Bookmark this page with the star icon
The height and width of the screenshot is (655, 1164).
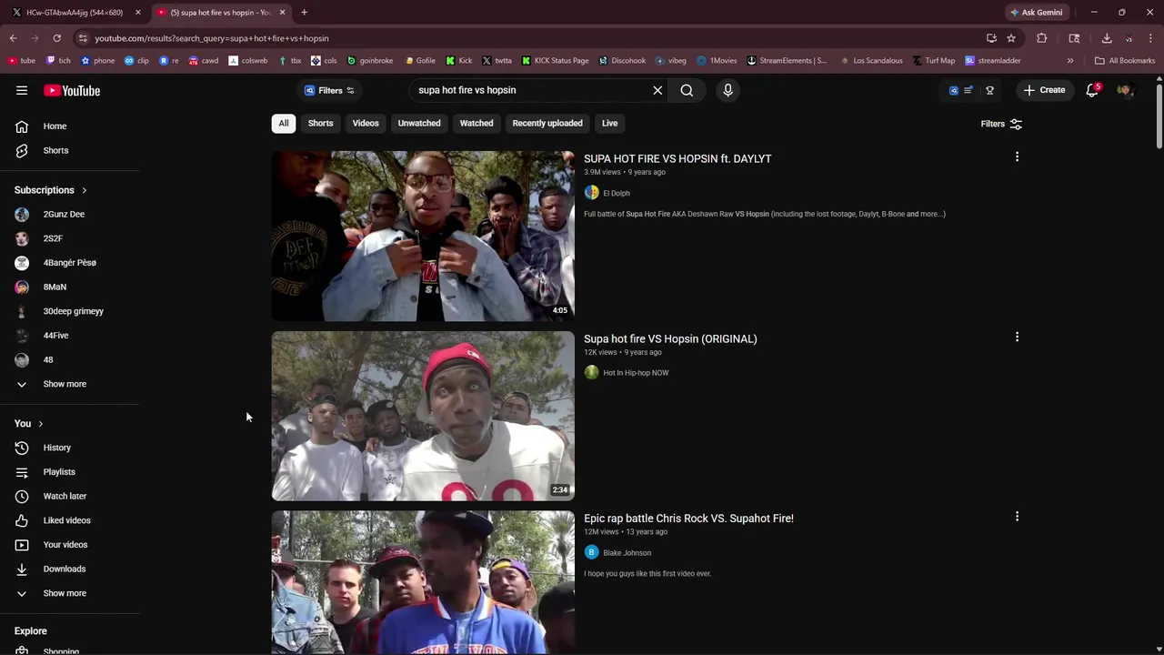[x=1011, y=38]
